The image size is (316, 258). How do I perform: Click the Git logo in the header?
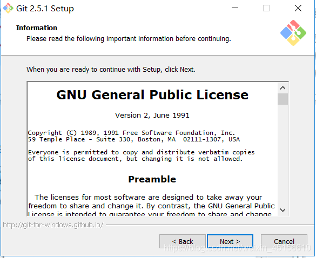[x=293, y=33]
